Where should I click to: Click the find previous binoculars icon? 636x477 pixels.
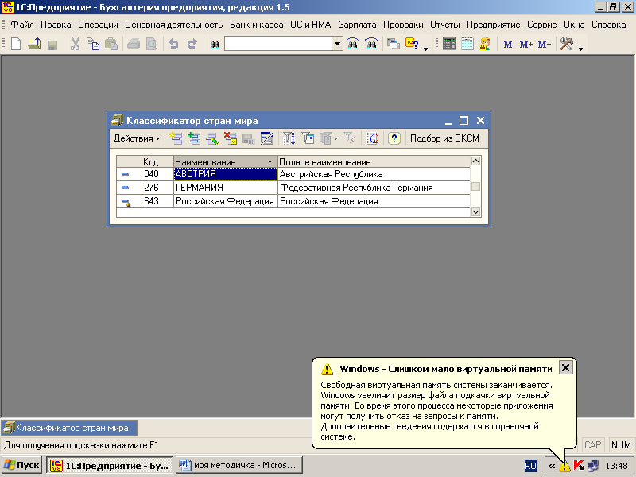pos(371,44)
